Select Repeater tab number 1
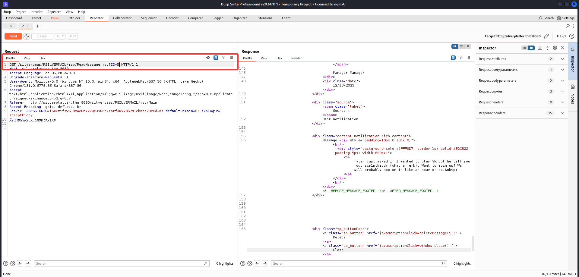The width and height of the screenshot is (579, 277). [x=7, y=26]
